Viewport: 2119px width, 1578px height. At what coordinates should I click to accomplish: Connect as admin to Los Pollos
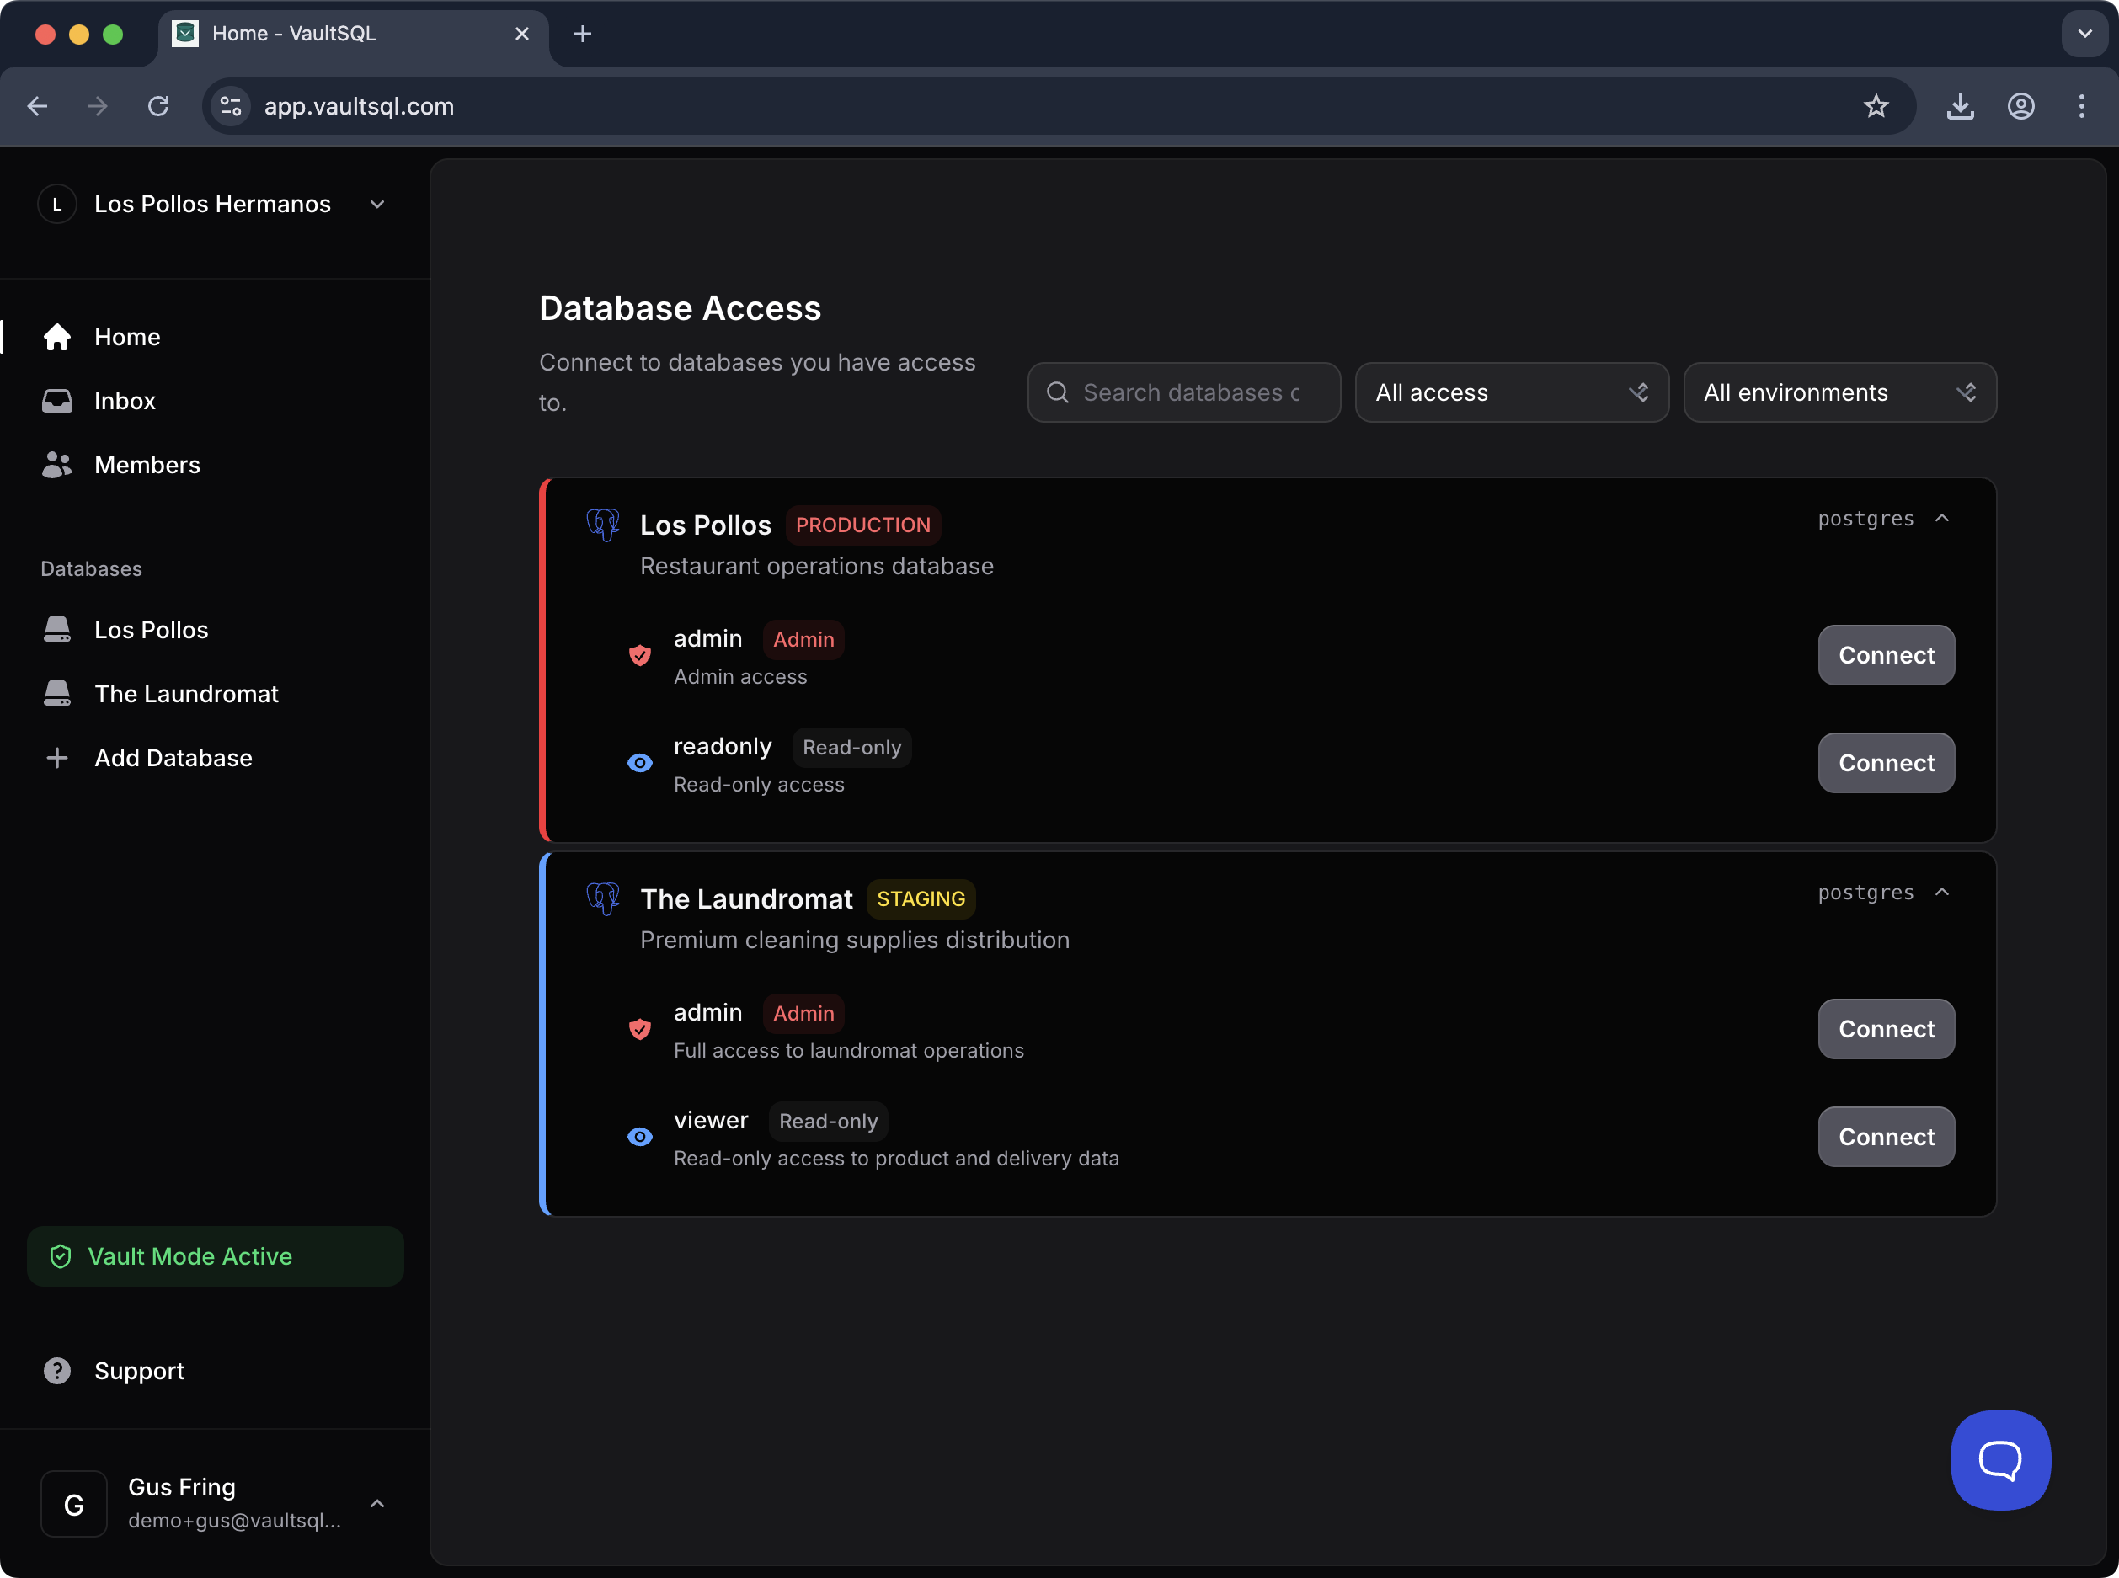coord(1886,655)
